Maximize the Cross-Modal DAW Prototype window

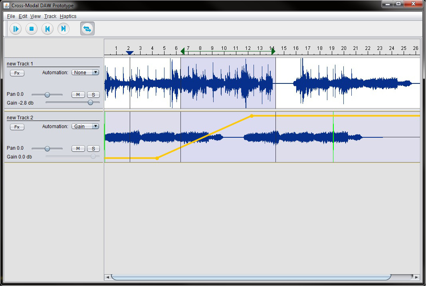coord(398,4)
